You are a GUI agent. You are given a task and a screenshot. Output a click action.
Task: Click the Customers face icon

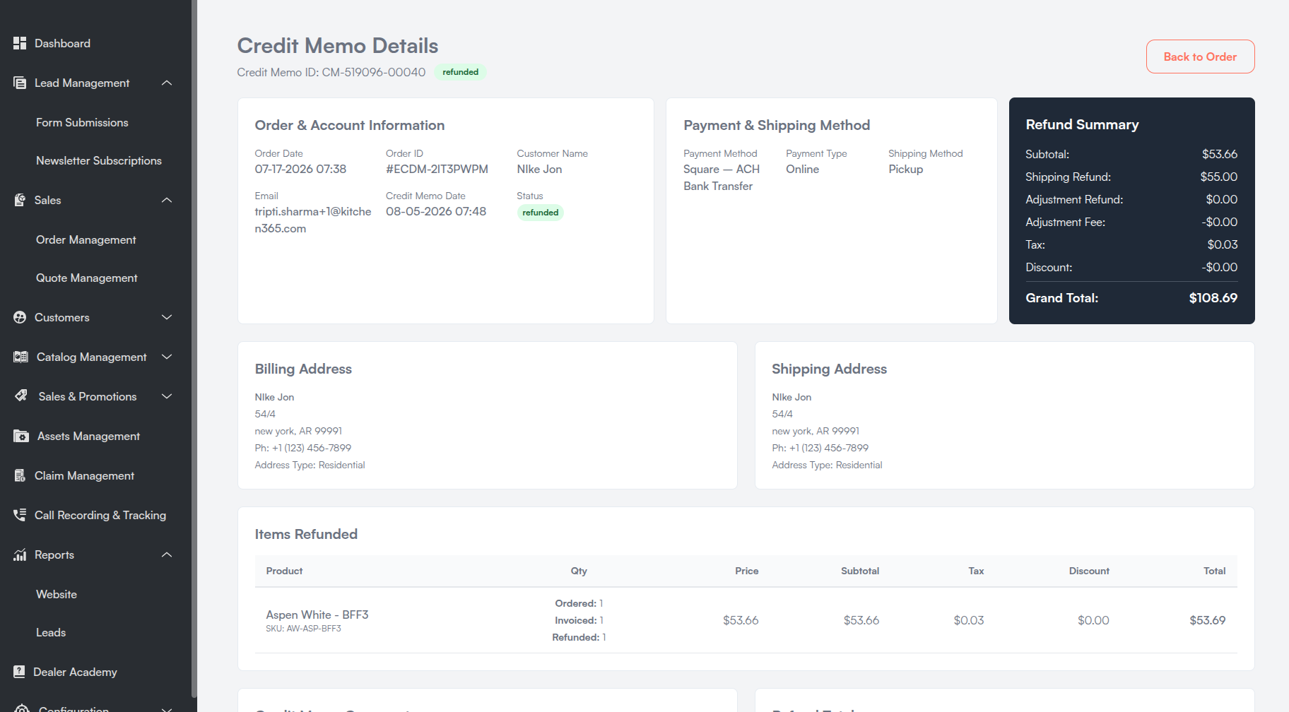pos(20,317)
